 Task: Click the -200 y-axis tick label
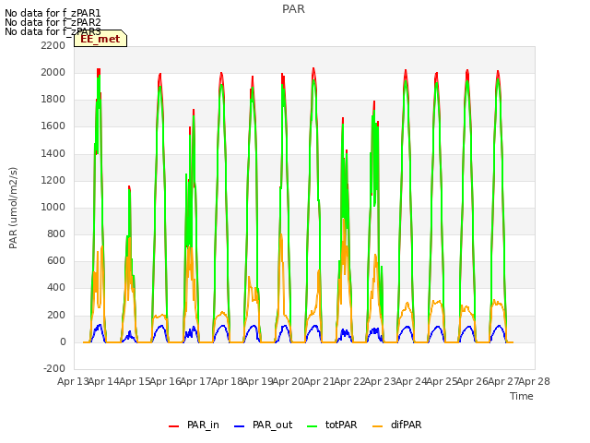(54, 369)
